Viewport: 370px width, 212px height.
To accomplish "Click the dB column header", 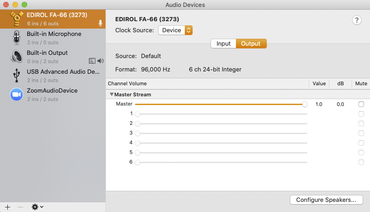I will point(340,83).
